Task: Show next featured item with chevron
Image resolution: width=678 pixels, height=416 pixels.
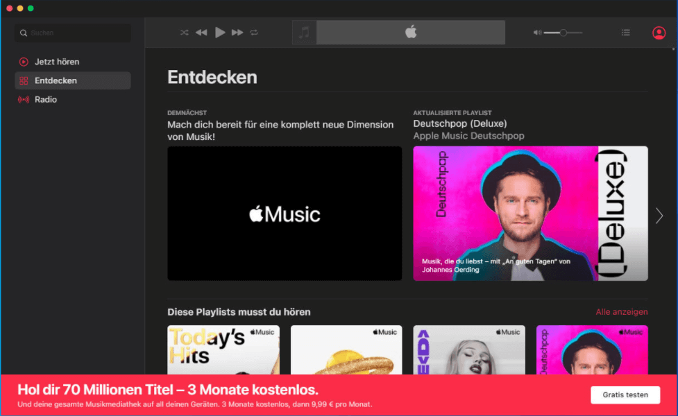Action: coord(659,216)
